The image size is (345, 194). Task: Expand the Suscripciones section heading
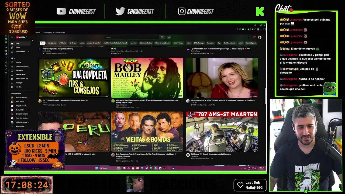pos(17,93)
